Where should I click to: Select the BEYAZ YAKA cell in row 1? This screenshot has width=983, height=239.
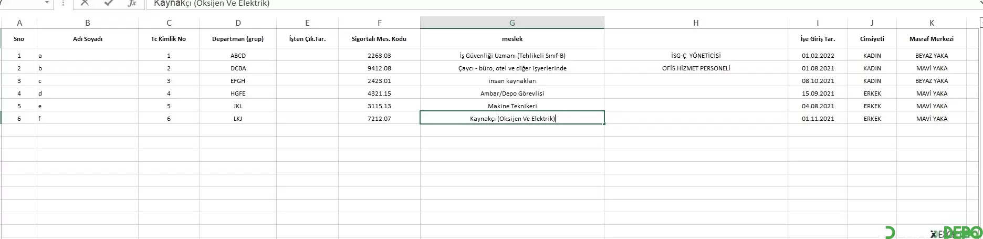click(x=932, y=55)
